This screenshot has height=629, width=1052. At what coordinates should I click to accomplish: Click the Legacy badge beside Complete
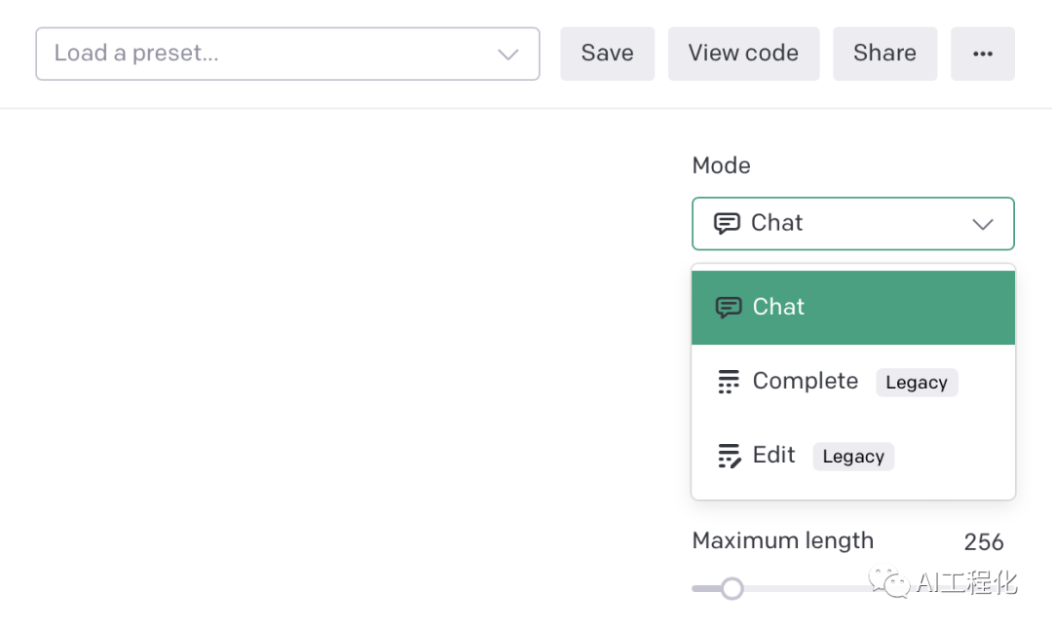916,383
